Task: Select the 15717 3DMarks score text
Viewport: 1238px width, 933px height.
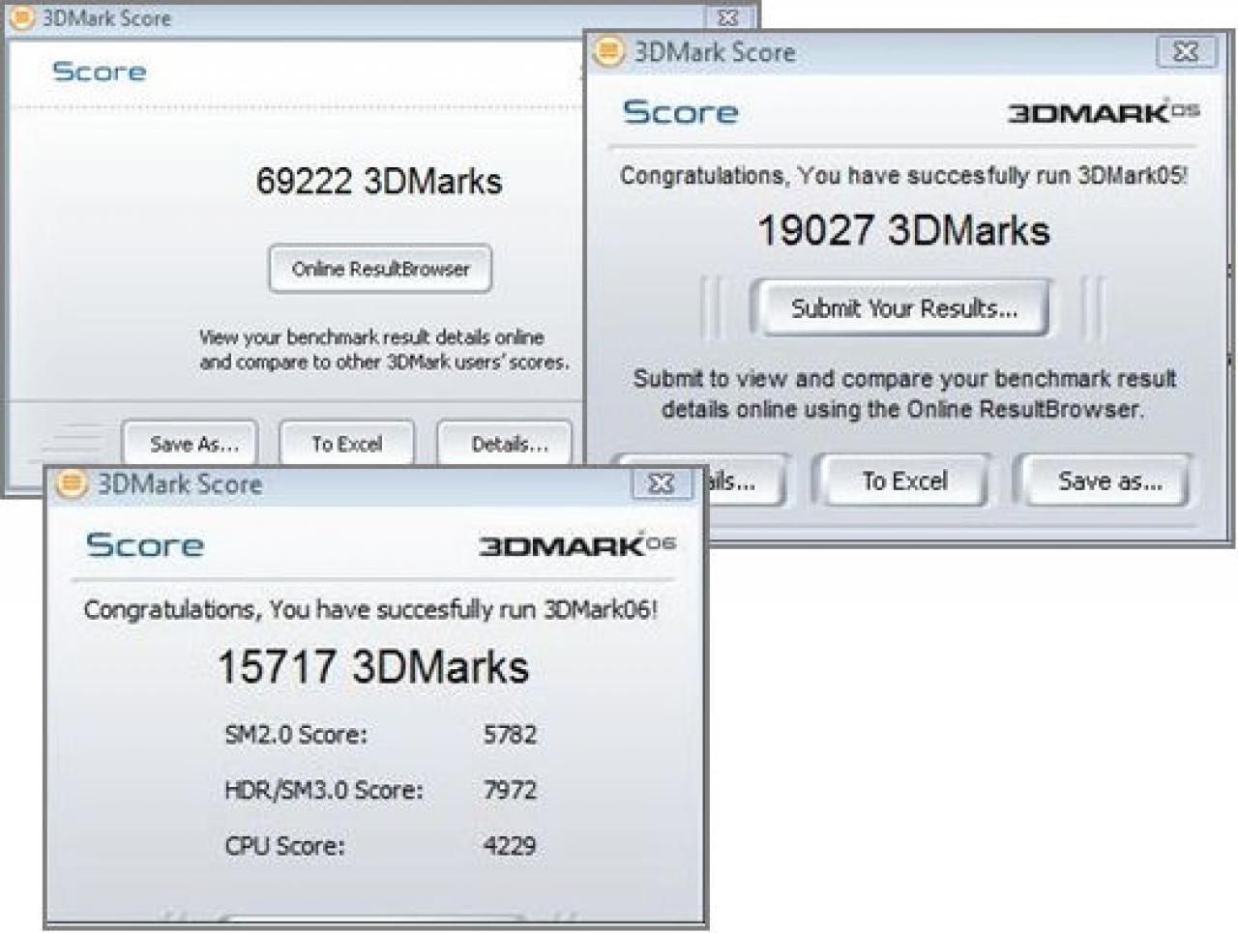Action: (372, 667)
